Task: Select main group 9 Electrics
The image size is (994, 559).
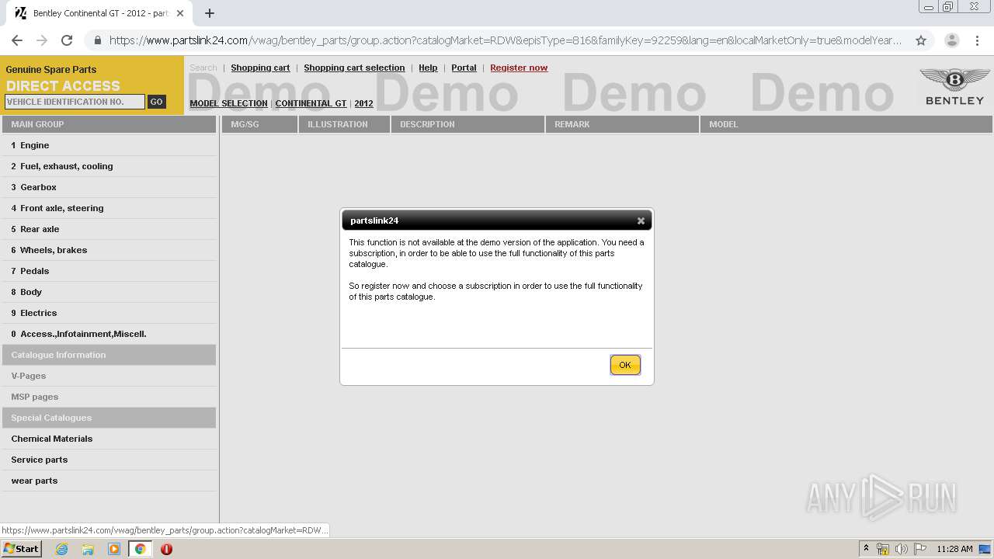Action: coord(109,313)
